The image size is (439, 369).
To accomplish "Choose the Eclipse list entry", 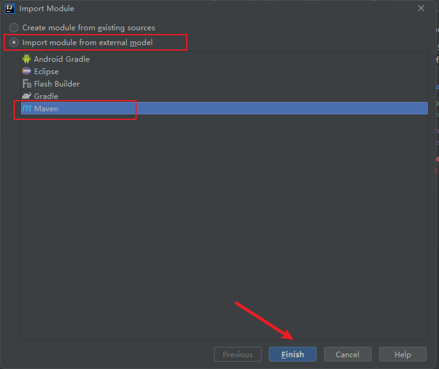I will (224, 72).
